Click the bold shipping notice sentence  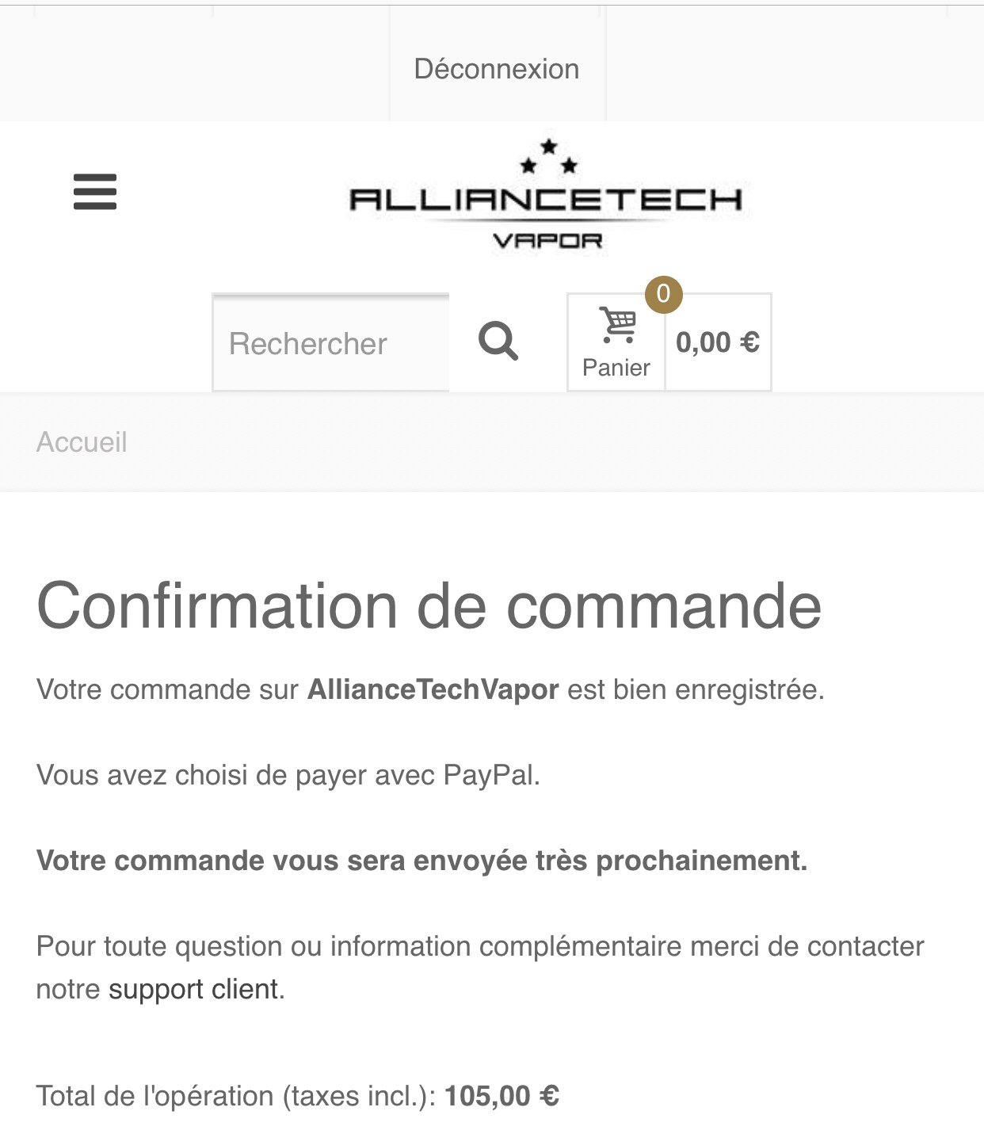coord(421,861)
